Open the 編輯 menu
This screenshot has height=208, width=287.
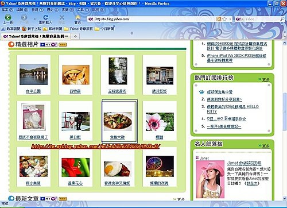coord(22,9)
